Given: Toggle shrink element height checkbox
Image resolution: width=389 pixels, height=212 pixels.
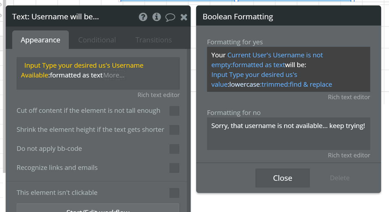Looking at the screenshot, I should click(x=174, y=130).
